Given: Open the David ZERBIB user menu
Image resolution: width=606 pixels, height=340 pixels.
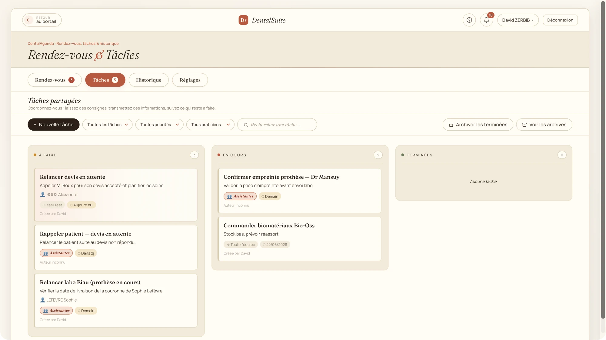Looking at the screenshot, I should (518, 20).
